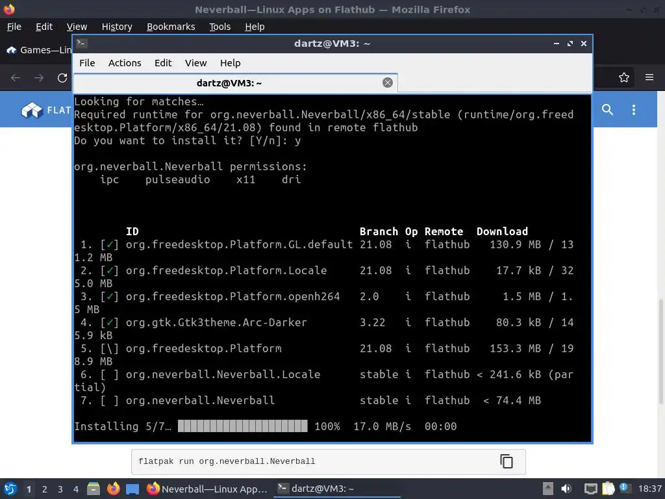Open the clipboard manager tray icon
Screen dimensions: 665x499
pyautogui.click(x=608, y=489)
